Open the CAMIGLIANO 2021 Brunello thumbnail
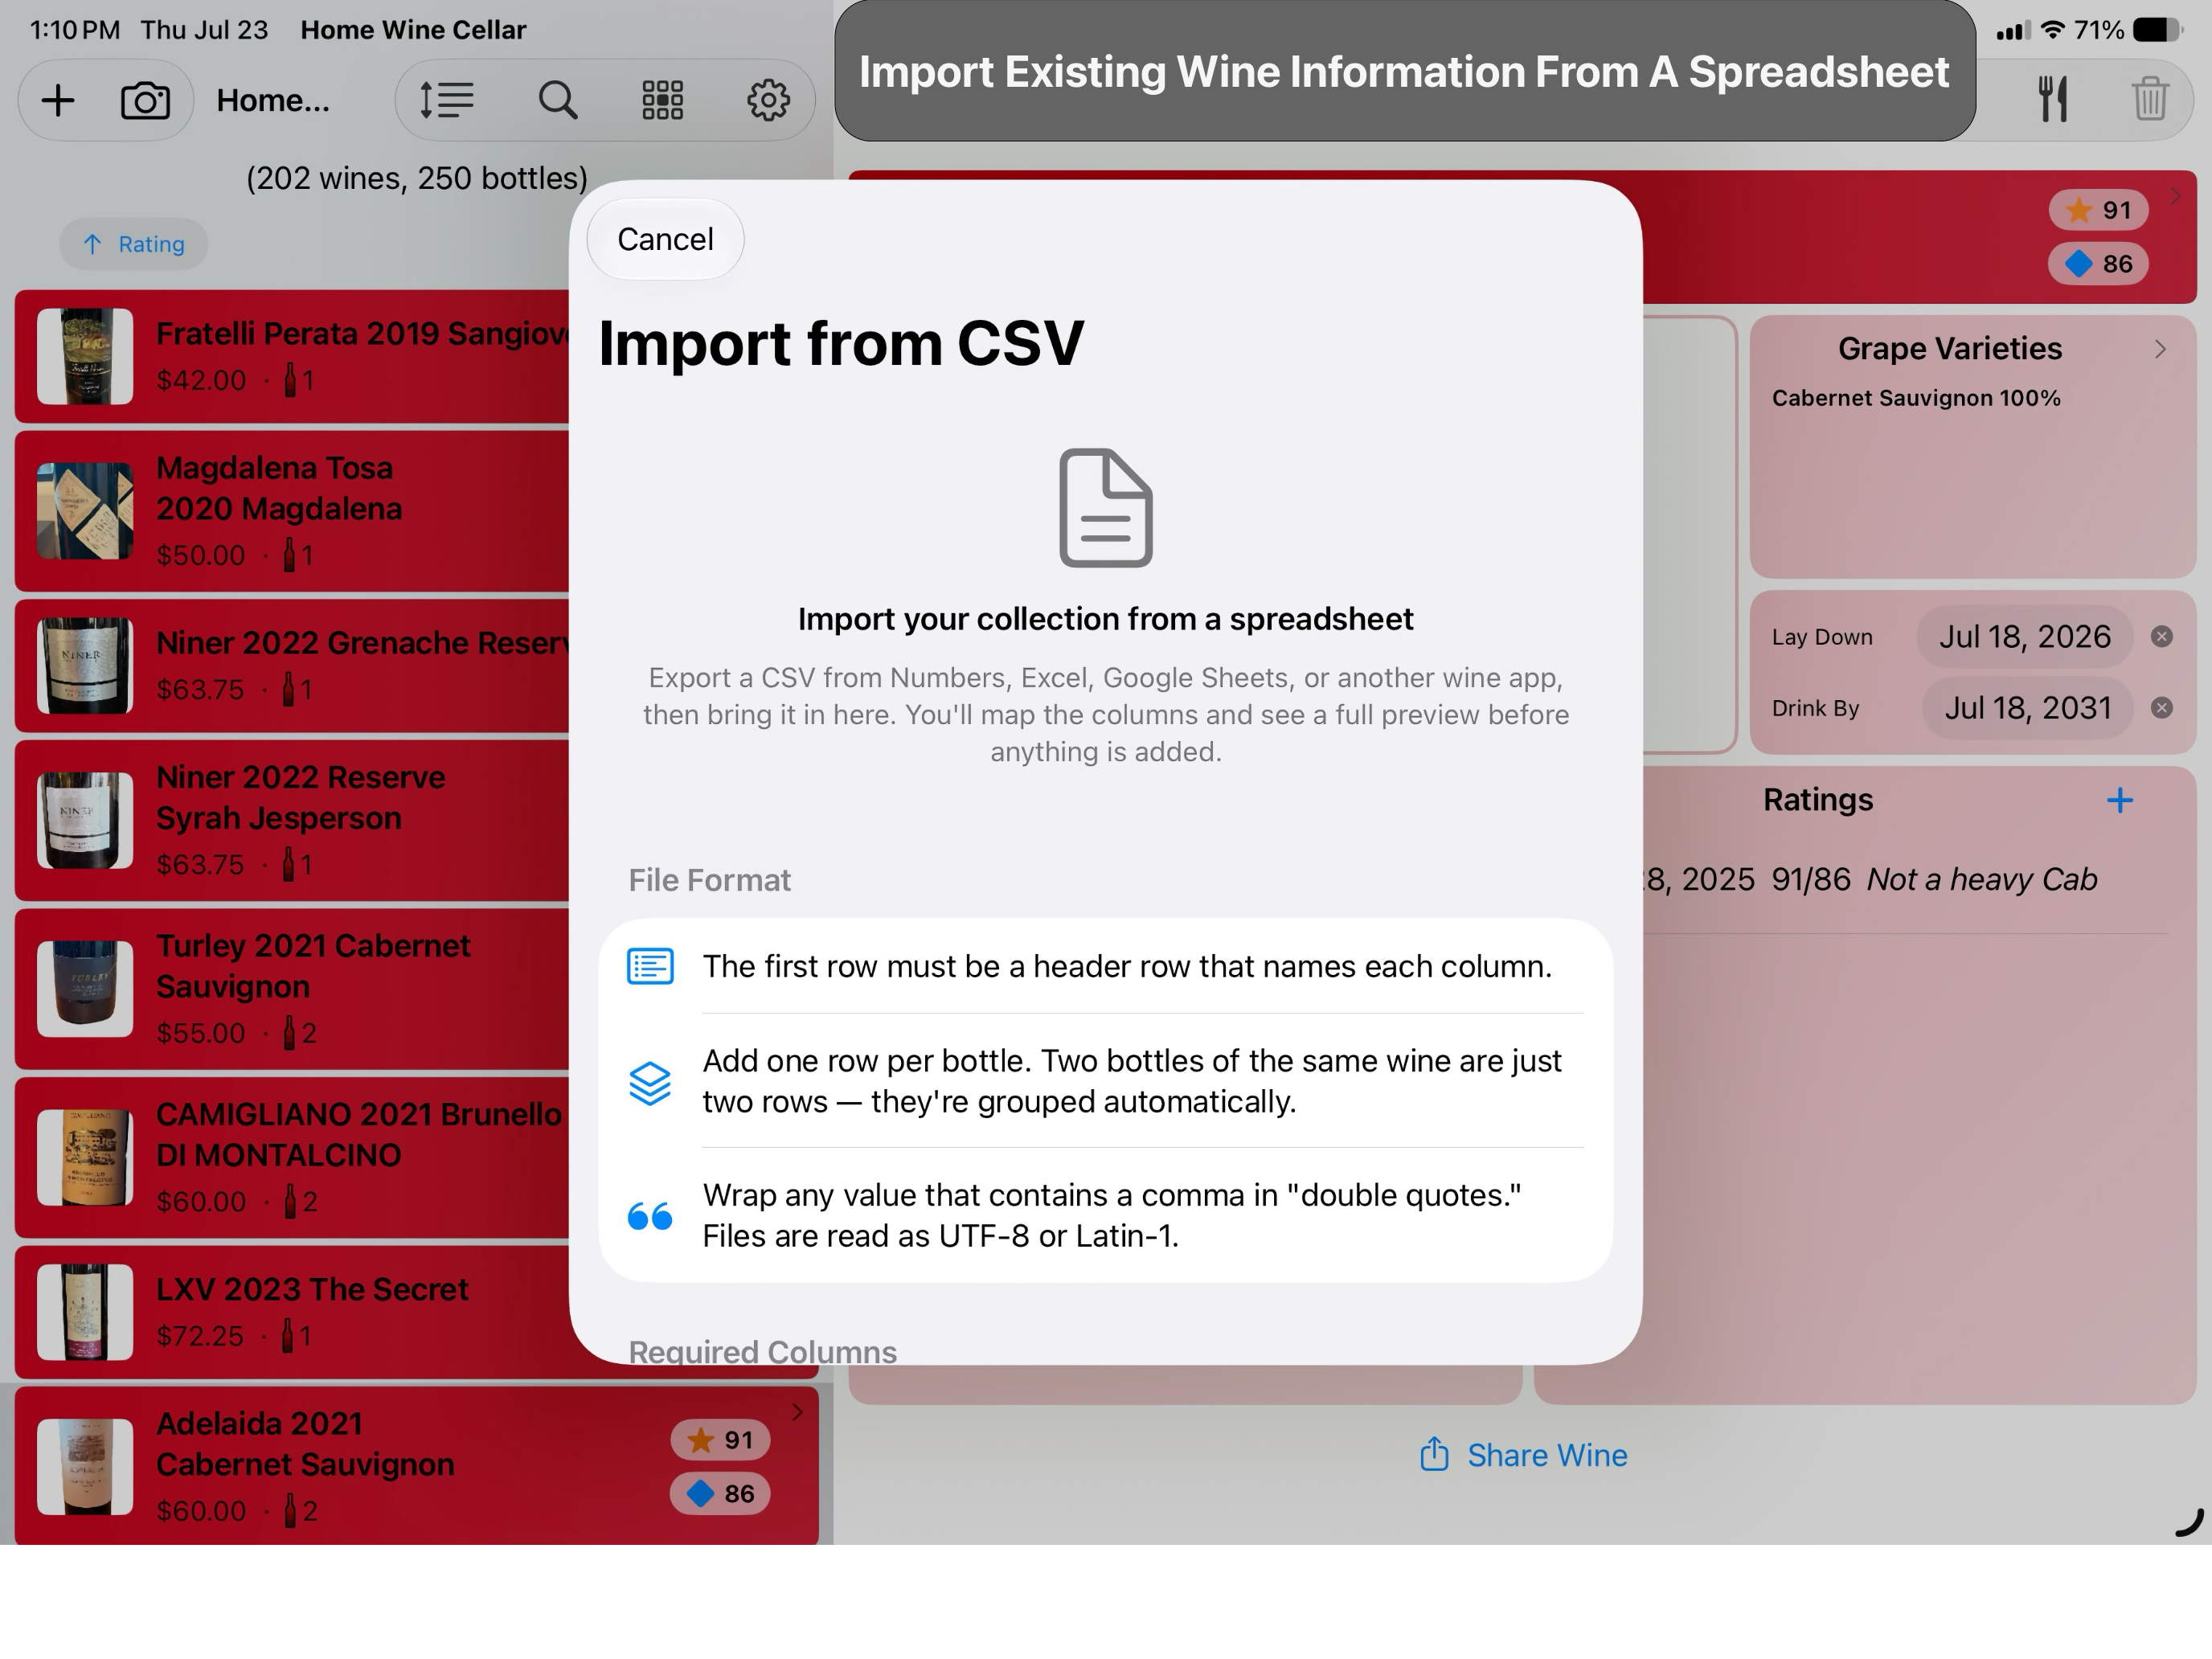The width and height of the screenshot is (2212, 1659). (x=85, y=1157)
